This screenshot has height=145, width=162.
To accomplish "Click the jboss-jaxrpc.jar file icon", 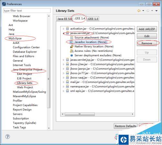I will pos(67,69).
